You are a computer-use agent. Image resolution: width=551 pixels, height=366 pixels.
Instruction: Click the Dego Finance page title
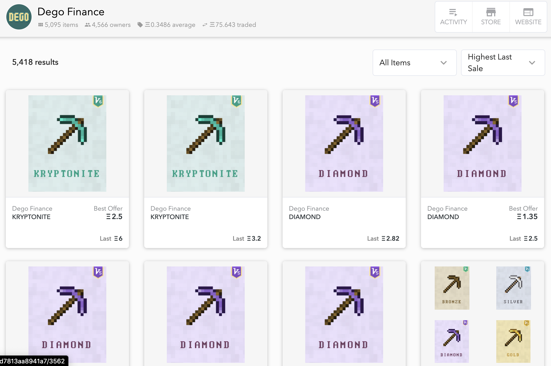click(71, 12)
